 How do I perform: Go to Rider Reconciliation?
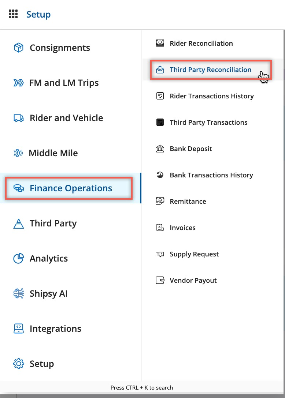201,44
